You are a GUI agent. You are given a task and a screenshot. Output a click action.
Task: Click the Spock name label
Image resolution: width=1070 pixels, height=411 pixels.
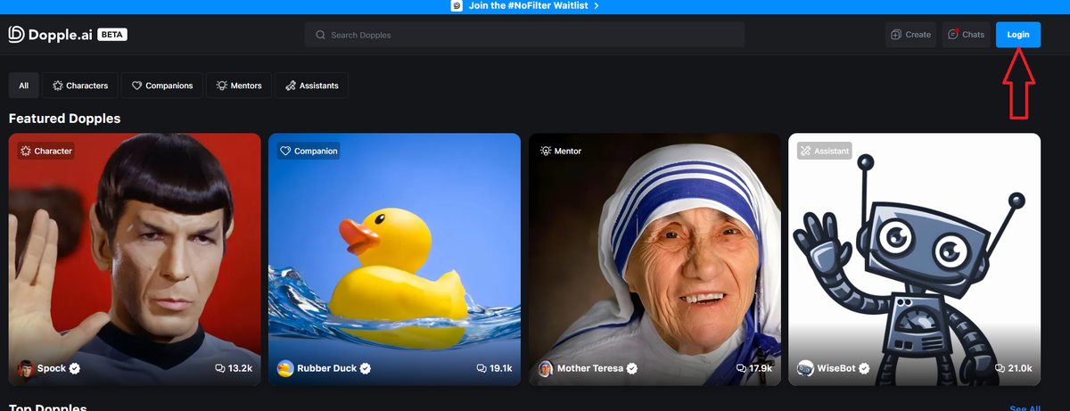(52, 368)
